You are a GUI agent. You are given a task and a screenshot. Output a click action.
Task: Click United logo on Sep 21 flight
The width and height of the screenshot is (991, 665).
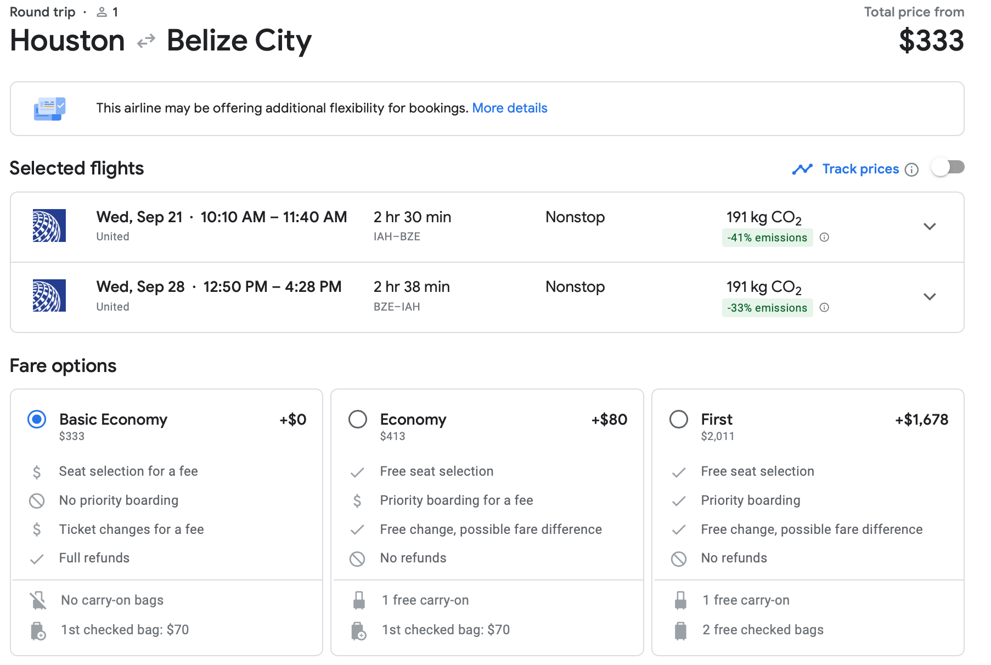(49, 226)
